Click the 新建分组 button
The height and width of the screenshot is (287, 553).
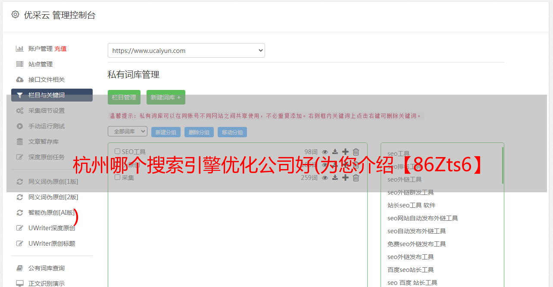click(166, 132)
